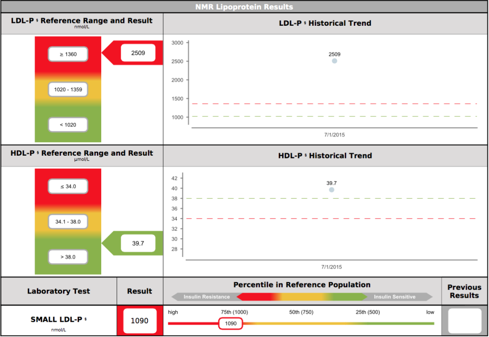Click the "75th (1000)" percentile label
Viewport: 489px width, 337px height.
234,312
